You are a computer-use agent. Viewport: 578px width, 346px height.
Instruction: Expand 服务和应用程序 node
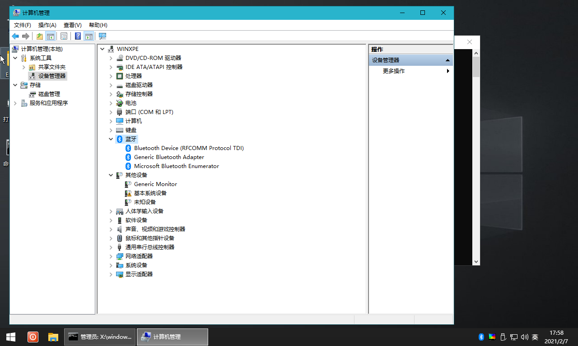pos(15,103)
